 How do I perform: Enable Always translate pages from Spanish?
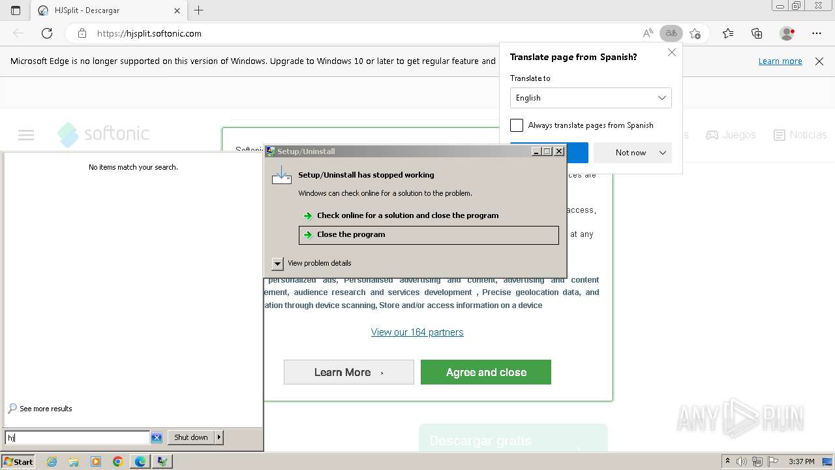click(517, 125)
